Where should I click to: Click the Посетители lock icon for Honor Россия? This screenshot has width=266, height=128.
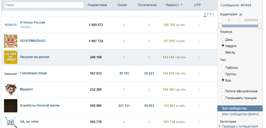[x=149, y=25]
